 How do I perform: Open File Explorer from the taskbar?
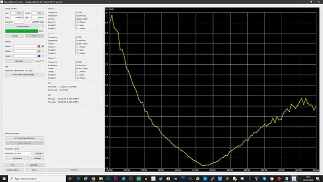tap(101, 178)
